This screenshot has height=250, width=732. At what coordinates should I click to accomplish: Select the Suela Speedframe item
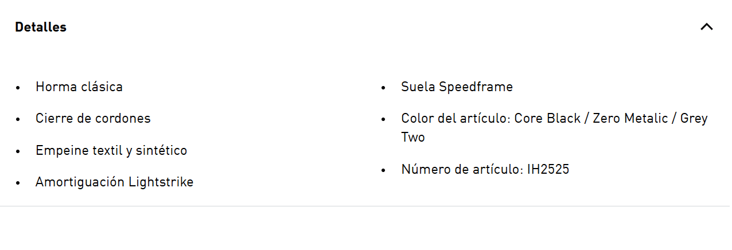click(x=457, y=87)
